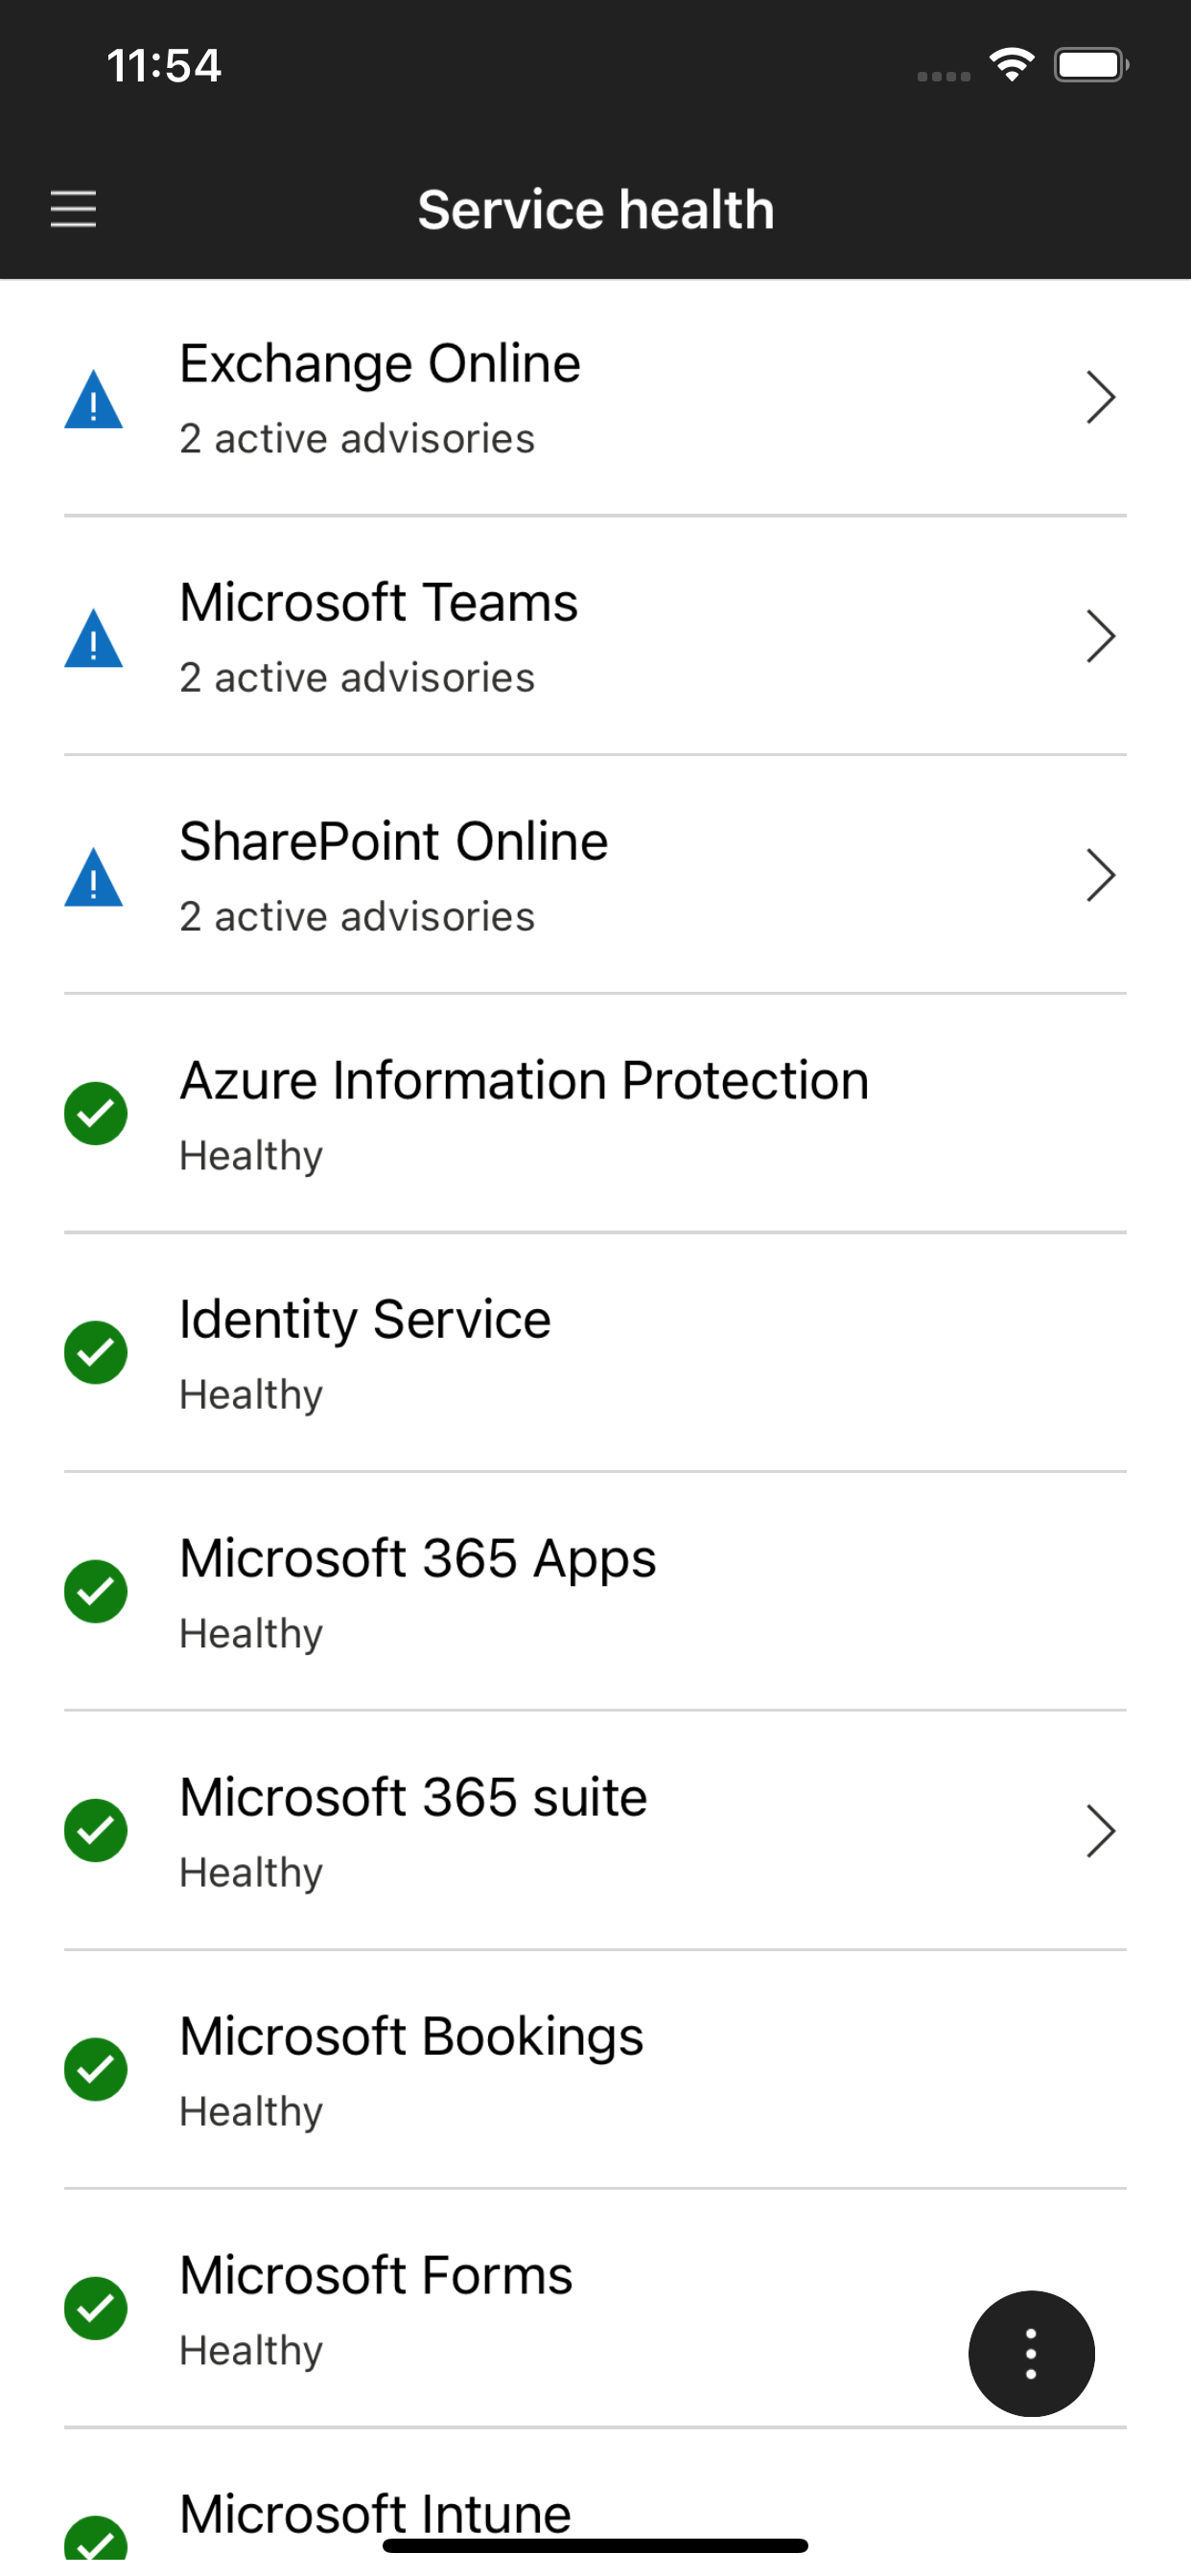Select Azure Information Protection service name

click(525, 1081)
